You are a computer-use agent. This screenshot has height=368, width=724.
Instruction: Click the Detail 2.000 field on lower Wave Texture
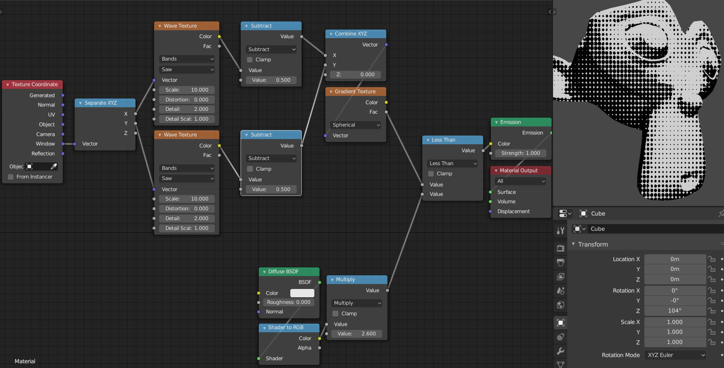tap(187, 219)
